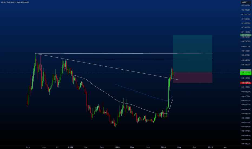Click the 0.006300 price axis label
This screenshot has width=252, height=149.
tap(246, 100)
